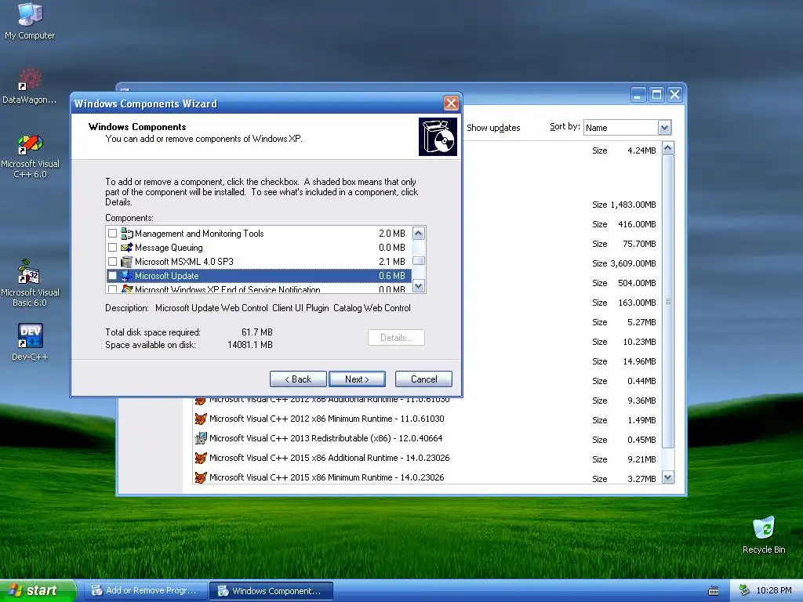Click the system tray notification icon near clock
This screenshot has width=803, height=602.
click(x=745, y=590)
